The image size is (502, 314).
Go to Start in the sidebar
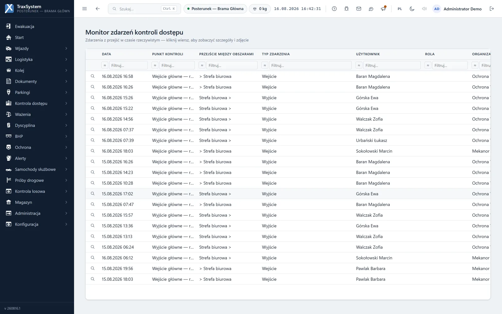(37, 37)
